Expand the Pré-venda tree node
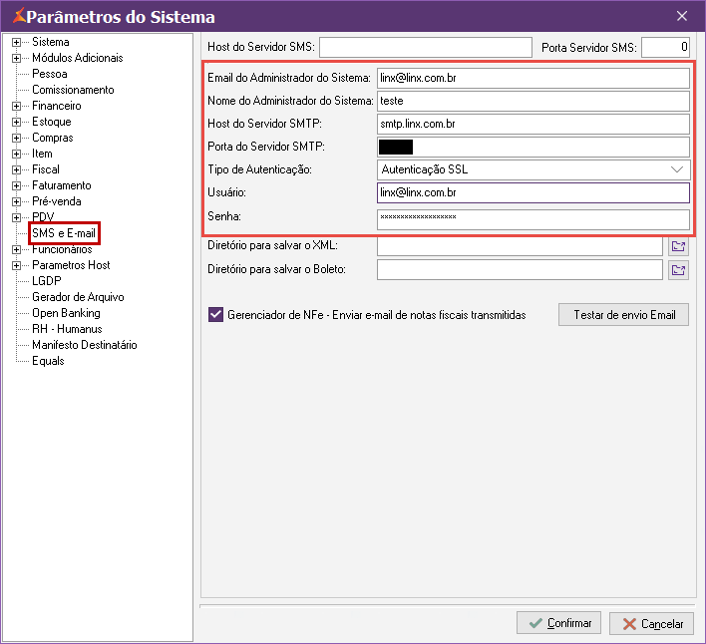 pyautogui.click(x=16, y=201)
